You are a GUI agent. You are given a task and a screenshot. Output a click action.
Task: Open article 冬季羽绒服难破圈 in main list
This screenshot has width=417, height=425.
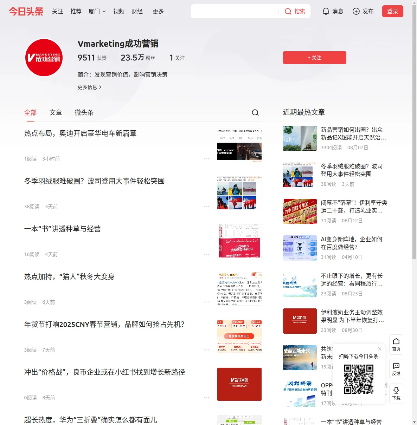coord(94,181)
